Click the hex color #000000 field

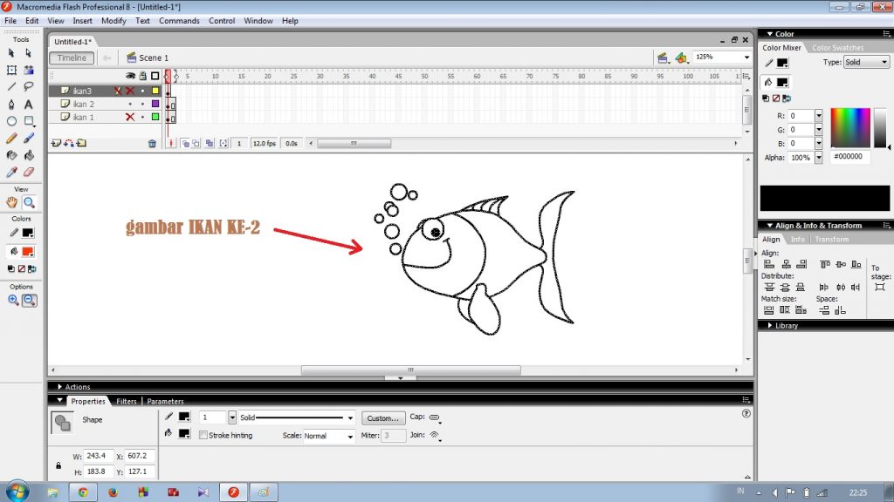pos(850,157)
